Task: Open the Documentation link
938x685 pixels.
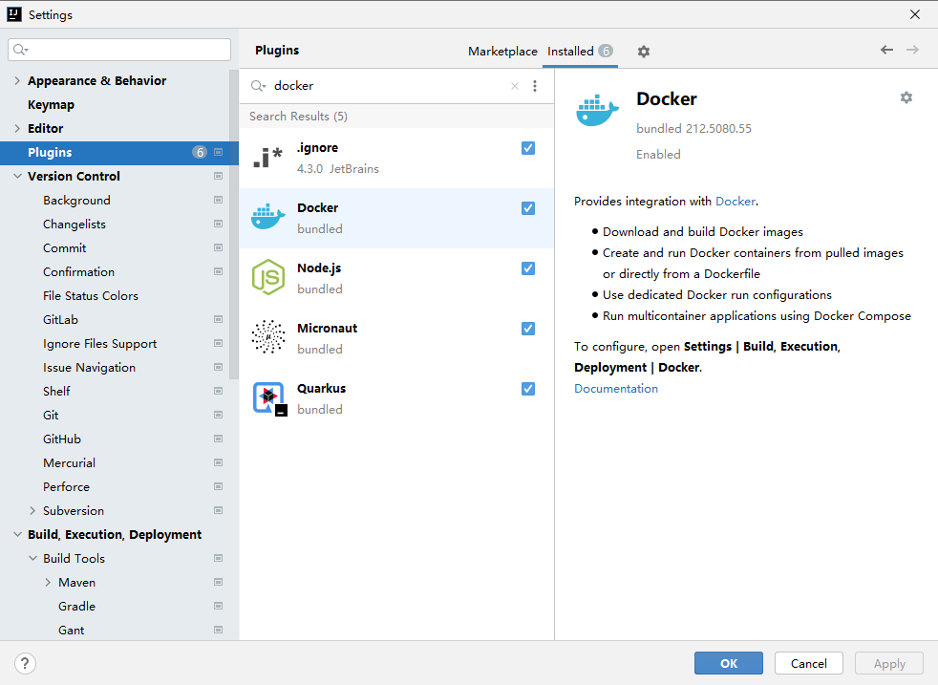Action: [615, 389]
